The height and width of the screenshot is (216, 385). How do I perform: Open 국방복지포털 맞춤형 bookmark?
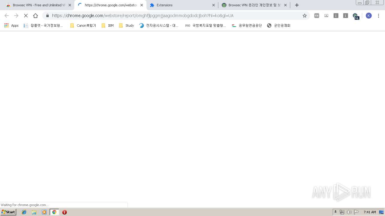point(205,25)
